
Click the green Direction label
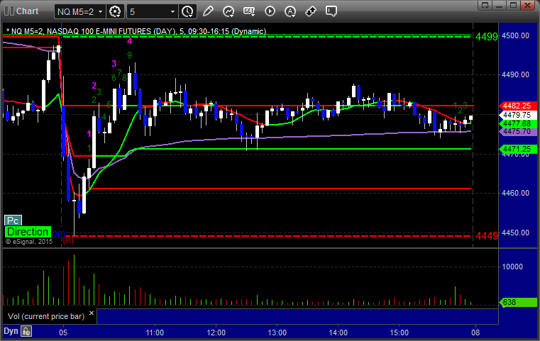(x=28, y=232)
